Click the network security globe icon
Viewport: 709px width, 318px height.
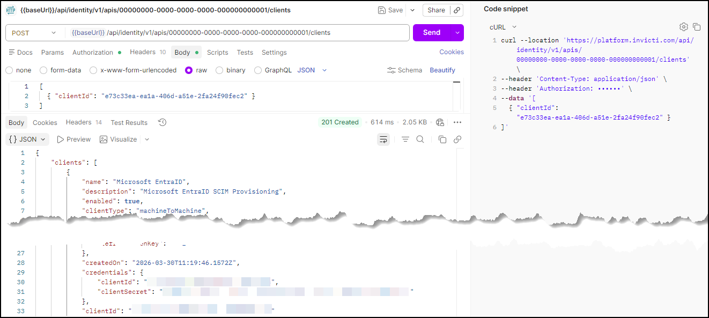coord(440,122)
